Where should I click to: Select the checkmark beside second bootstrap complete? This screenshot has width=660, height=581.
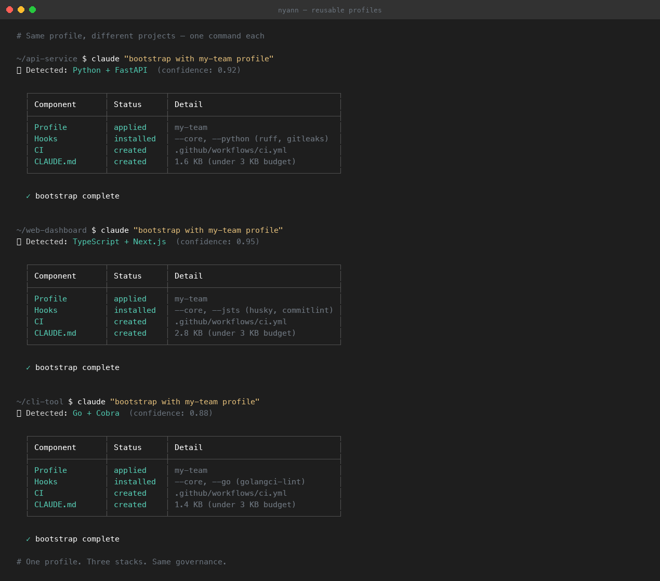tap(29, 367)
